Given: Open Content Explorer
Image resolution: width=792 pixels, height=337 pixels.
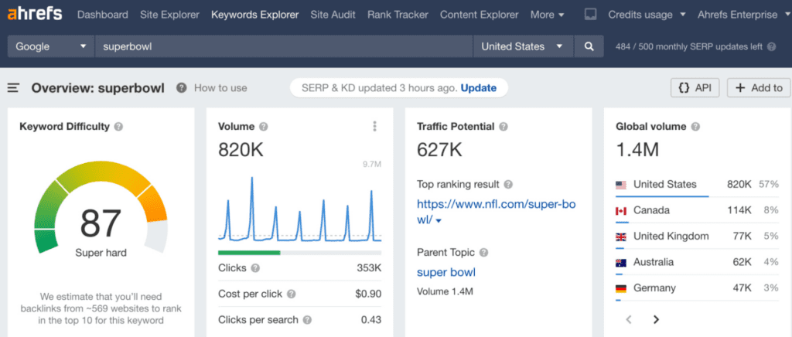Looking at the screenshot, I should tap(480, 15).
